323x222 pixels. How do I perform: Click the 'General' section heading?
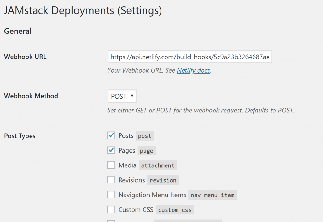pos(18,31)
